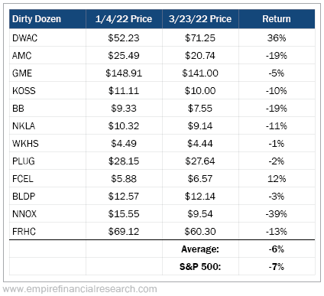
Task: Select PLUG price $28.15
Action: [x=124, y=161]
